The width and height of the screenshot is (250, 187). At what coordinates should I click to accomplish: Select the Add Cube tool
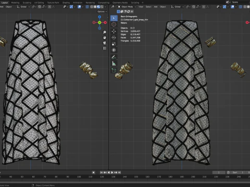(114, 70)
